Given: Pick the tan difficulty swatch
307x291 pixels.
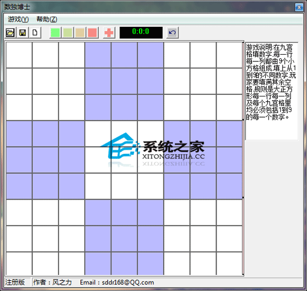Looking at the screenshot, I should tap(80, 32).
